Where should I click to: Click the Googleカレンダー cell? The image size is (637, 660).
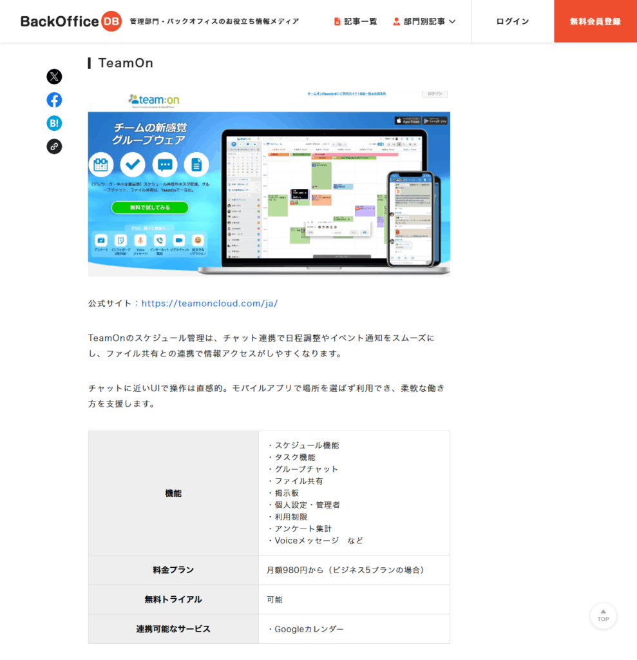click(354, 629)
